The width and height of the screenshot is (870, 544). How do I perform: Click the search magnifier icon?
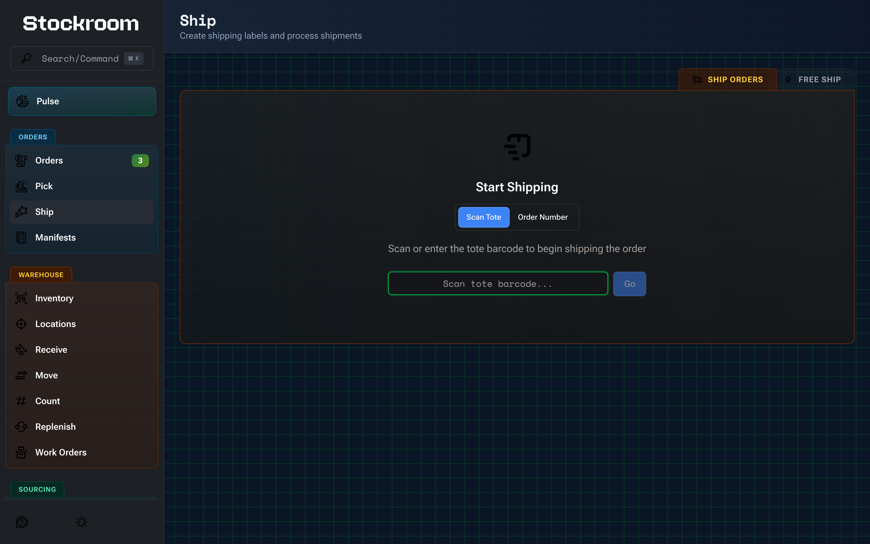pos(26,58)
